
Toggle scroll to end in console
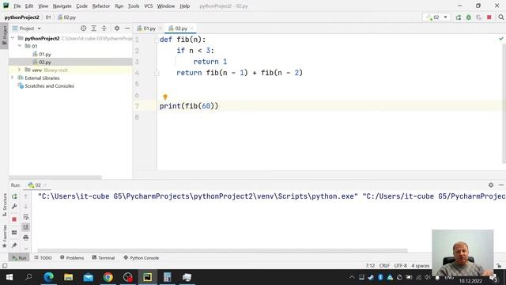[26, 227]
